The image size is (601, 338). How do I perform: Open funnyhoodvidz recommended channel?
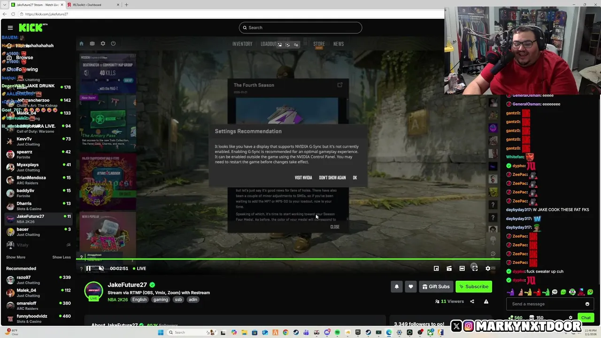[x=39, y=319]
